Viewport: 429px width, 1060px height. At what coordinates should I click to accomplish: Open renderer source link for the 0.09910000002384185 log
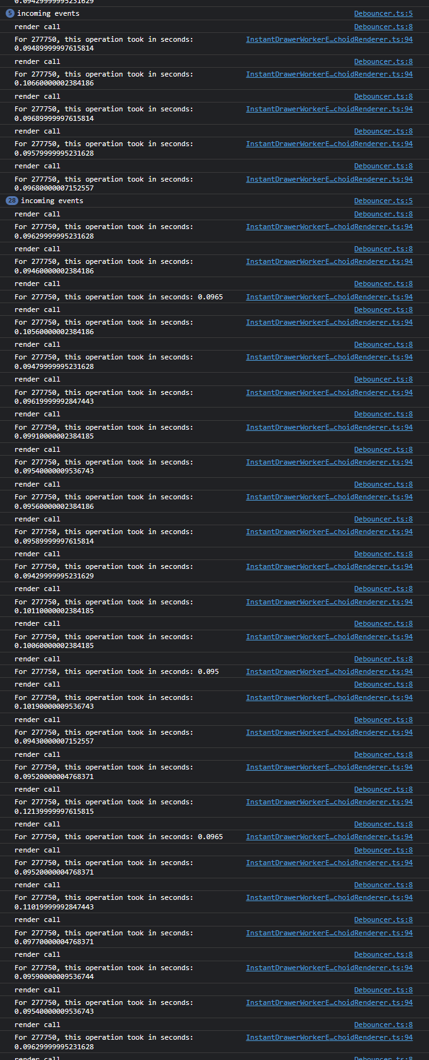[x=329, y=427]
